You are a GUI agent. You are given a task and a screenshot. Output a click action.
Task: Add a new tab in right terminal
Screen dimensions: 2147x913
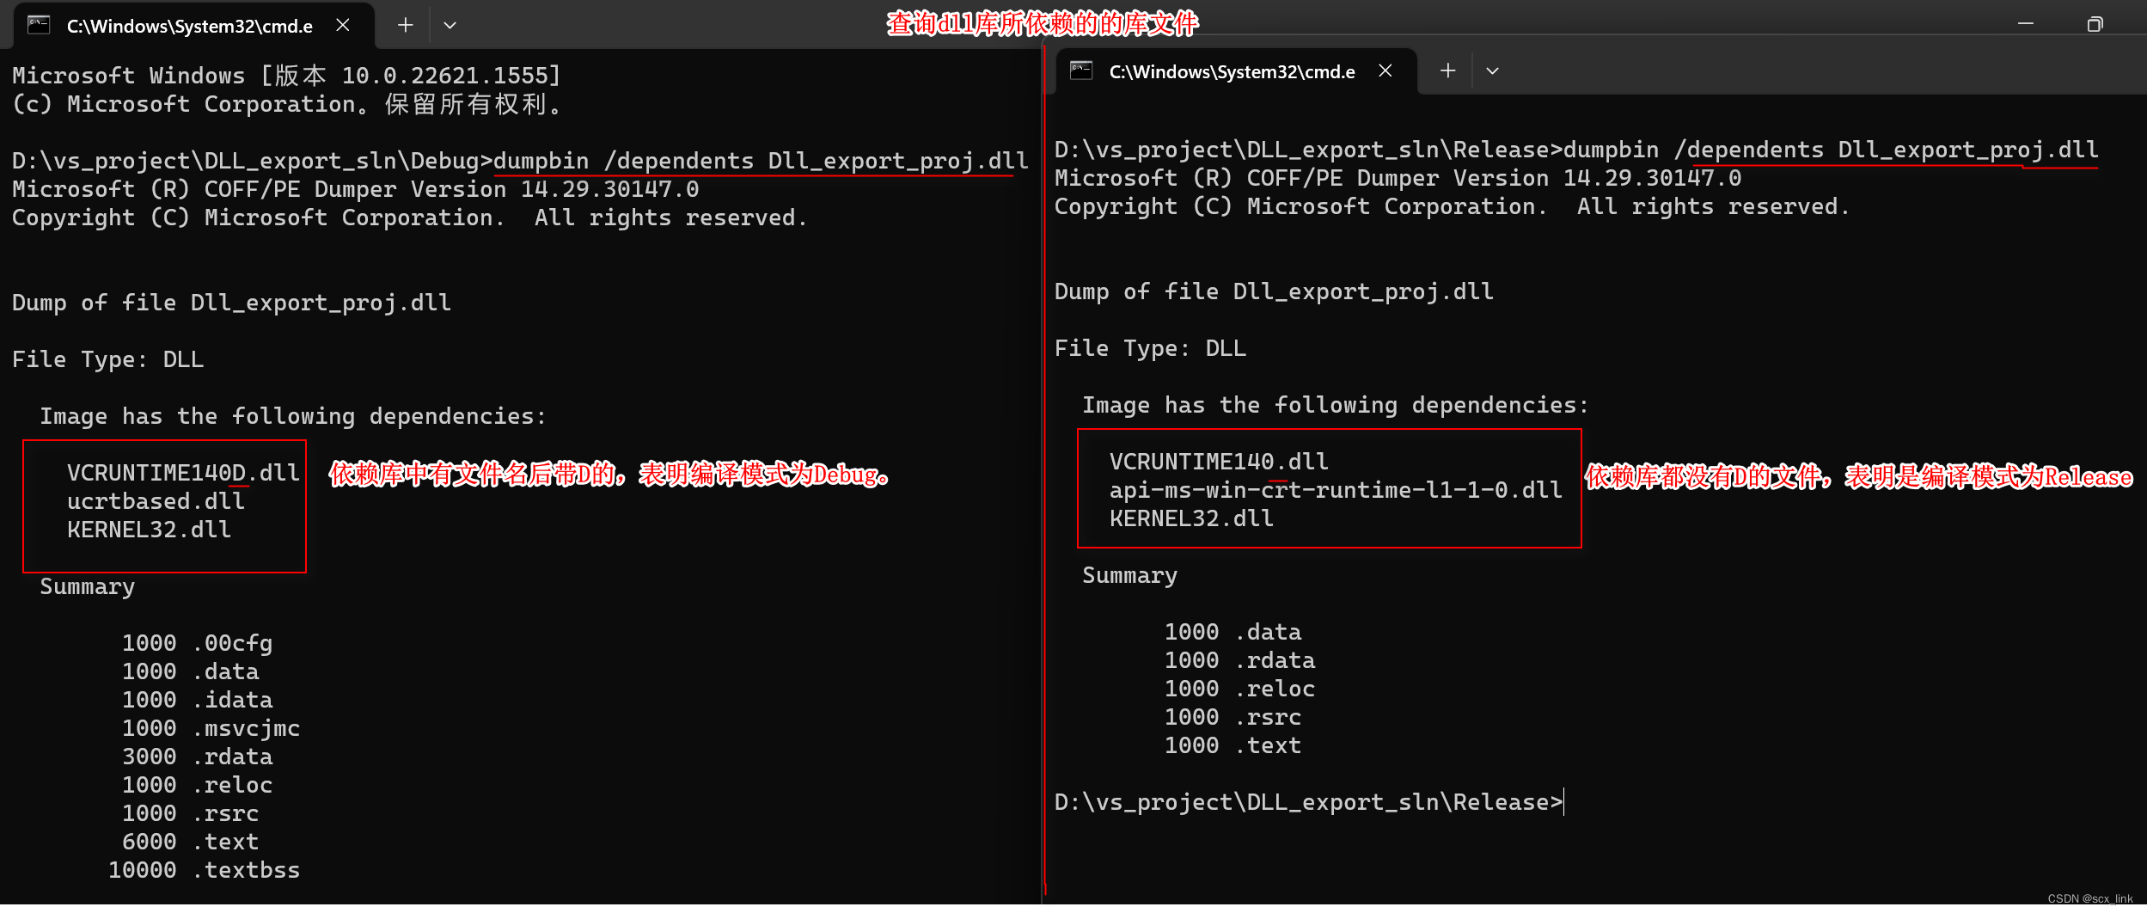[1448, 71]
